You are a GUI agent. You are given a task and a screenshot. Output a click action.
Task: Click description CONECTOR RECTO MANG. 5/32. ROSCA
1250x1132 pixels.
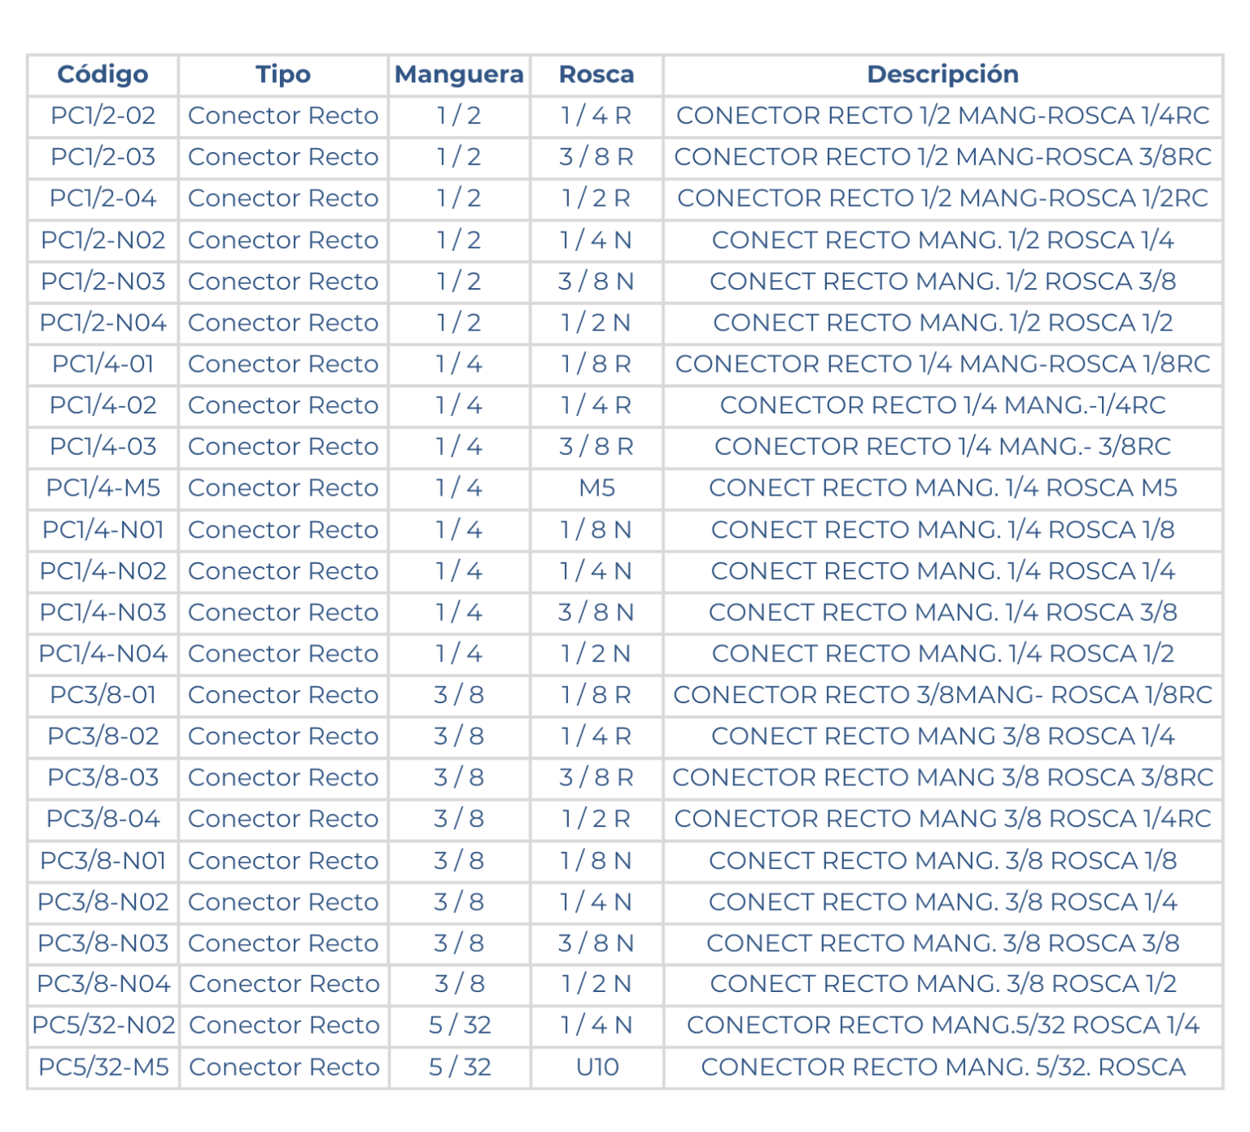pyautogui.click(x=942, y=1067)
